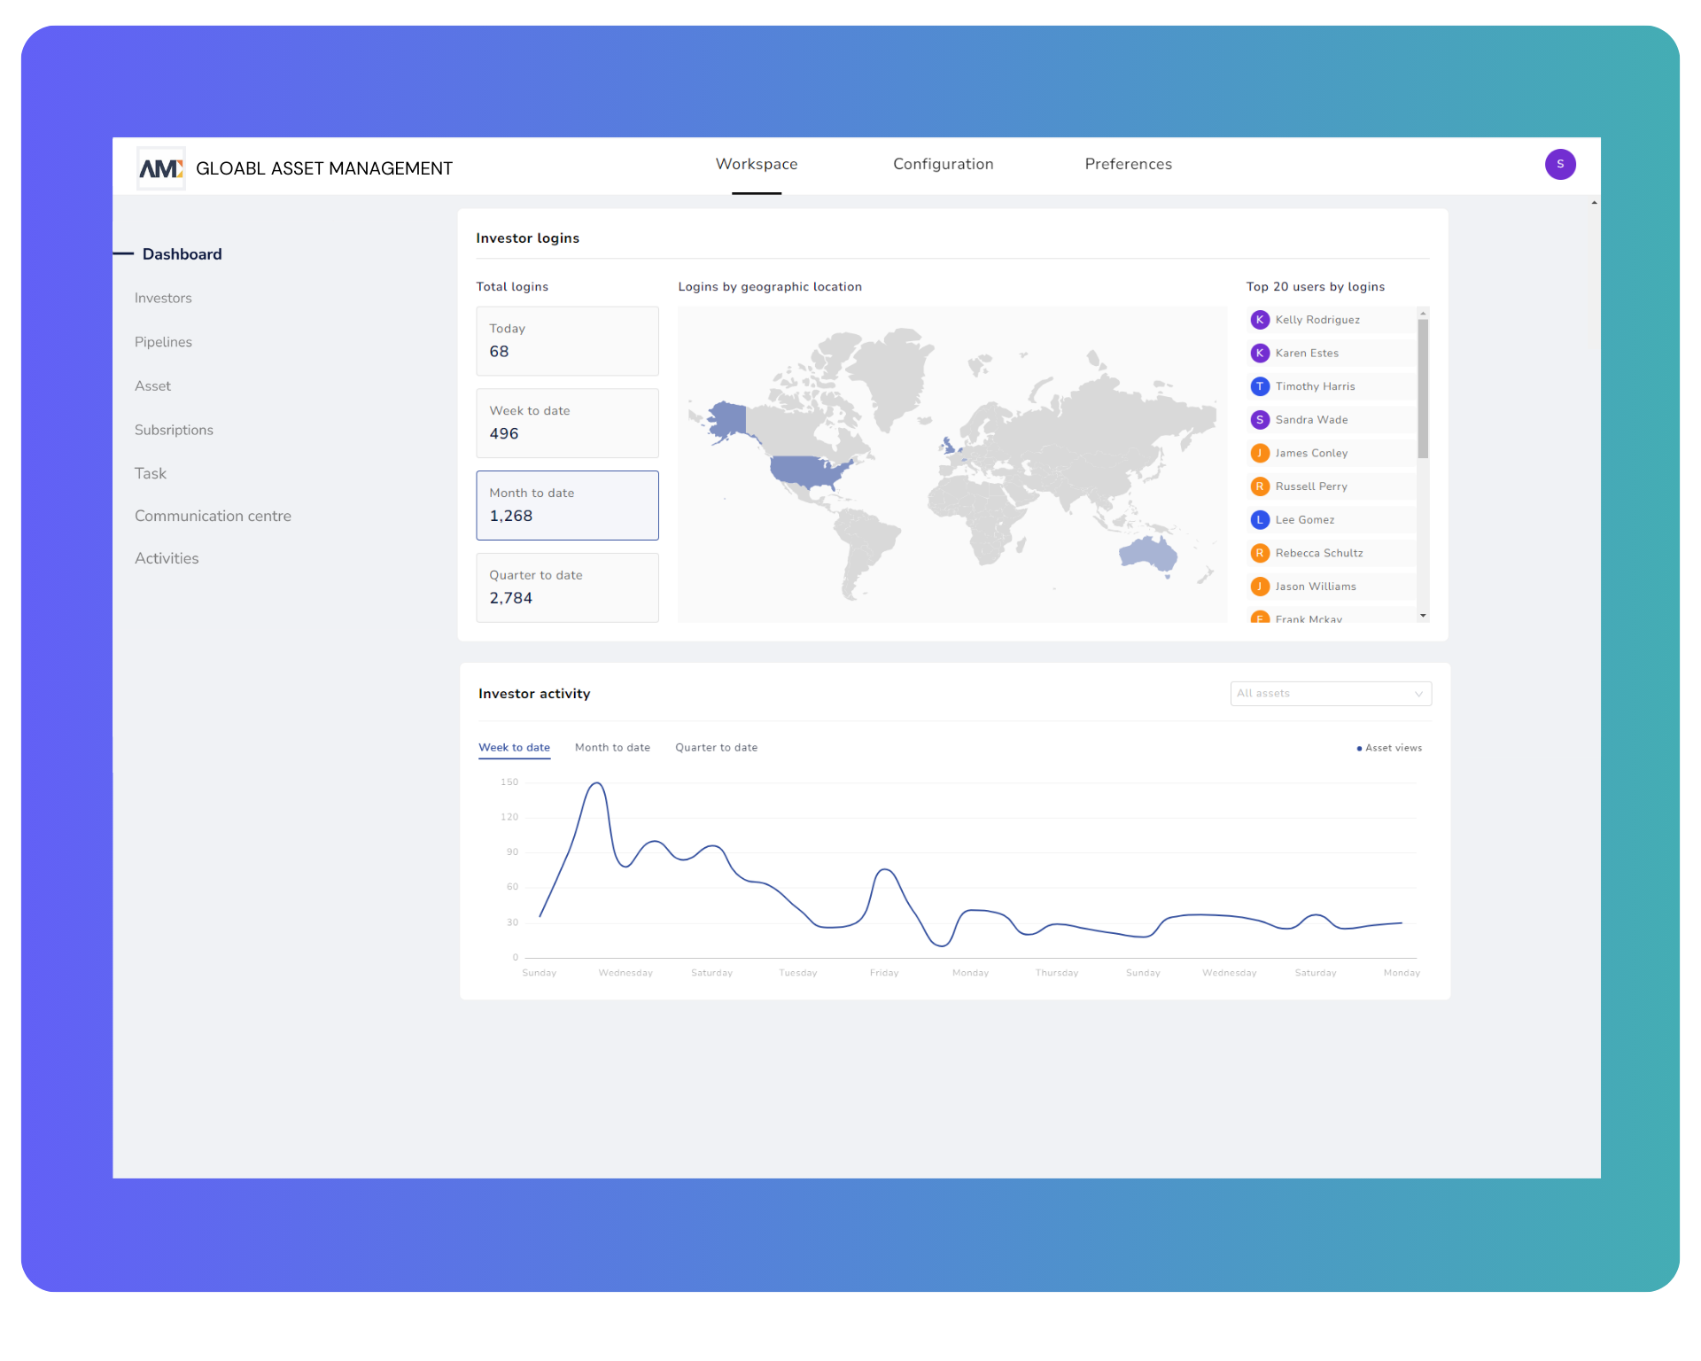The width and height of the screenshot is (1701, 1361).
Task: Select the Month to date chart tab
Action: (612, 748)
